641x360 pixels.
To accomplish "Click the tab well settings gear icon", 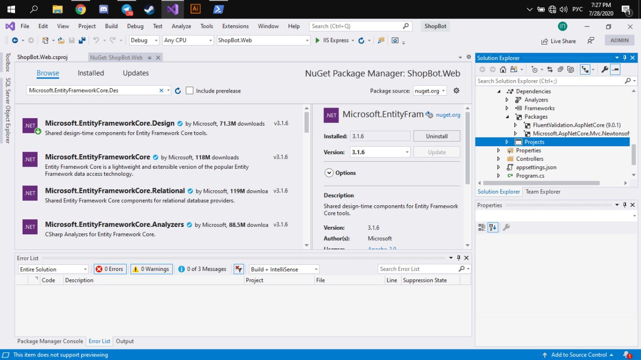I will 469,57.
